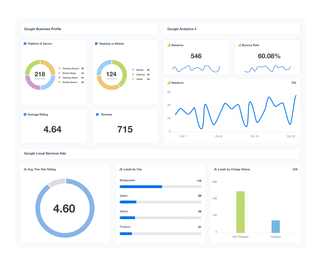Click the large Sessions chart icon
This screenshot has width=321, height=267.
click(x=169, y=83)
